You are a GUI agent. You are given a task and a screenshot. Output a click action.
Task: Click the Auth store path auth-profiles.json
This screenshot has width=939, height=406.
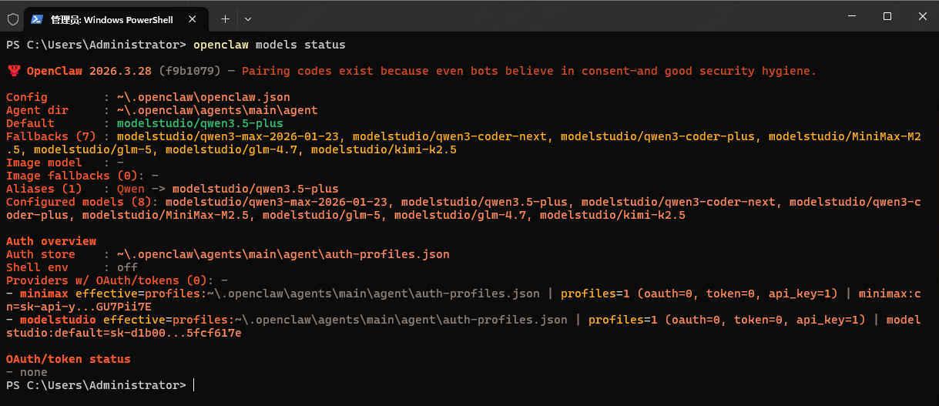(x=283, y=254)
